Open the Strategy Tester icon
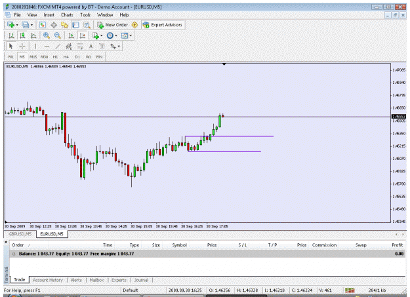Screen dimensions: 410x297 click(x=87, y=25)
